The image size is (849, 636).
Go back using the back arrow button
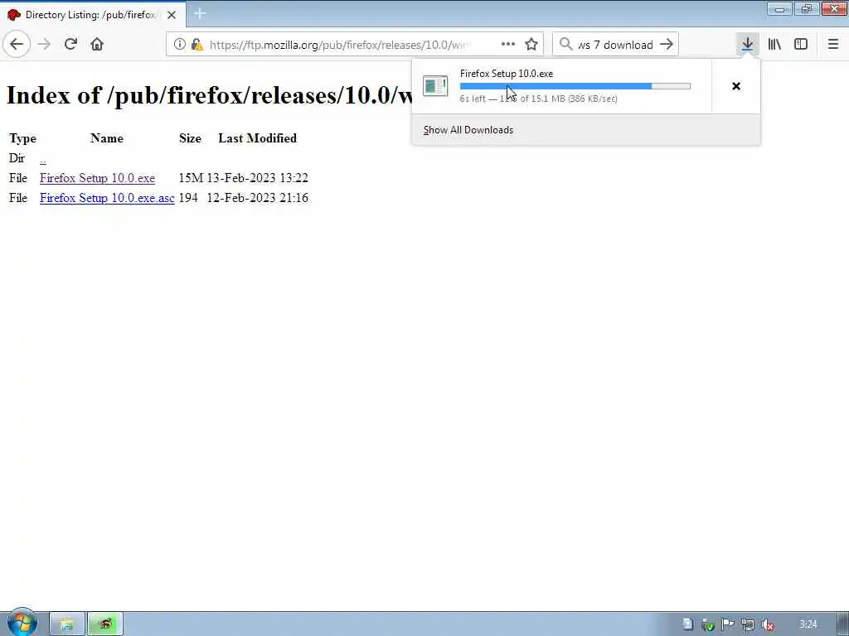pos(17,45)
